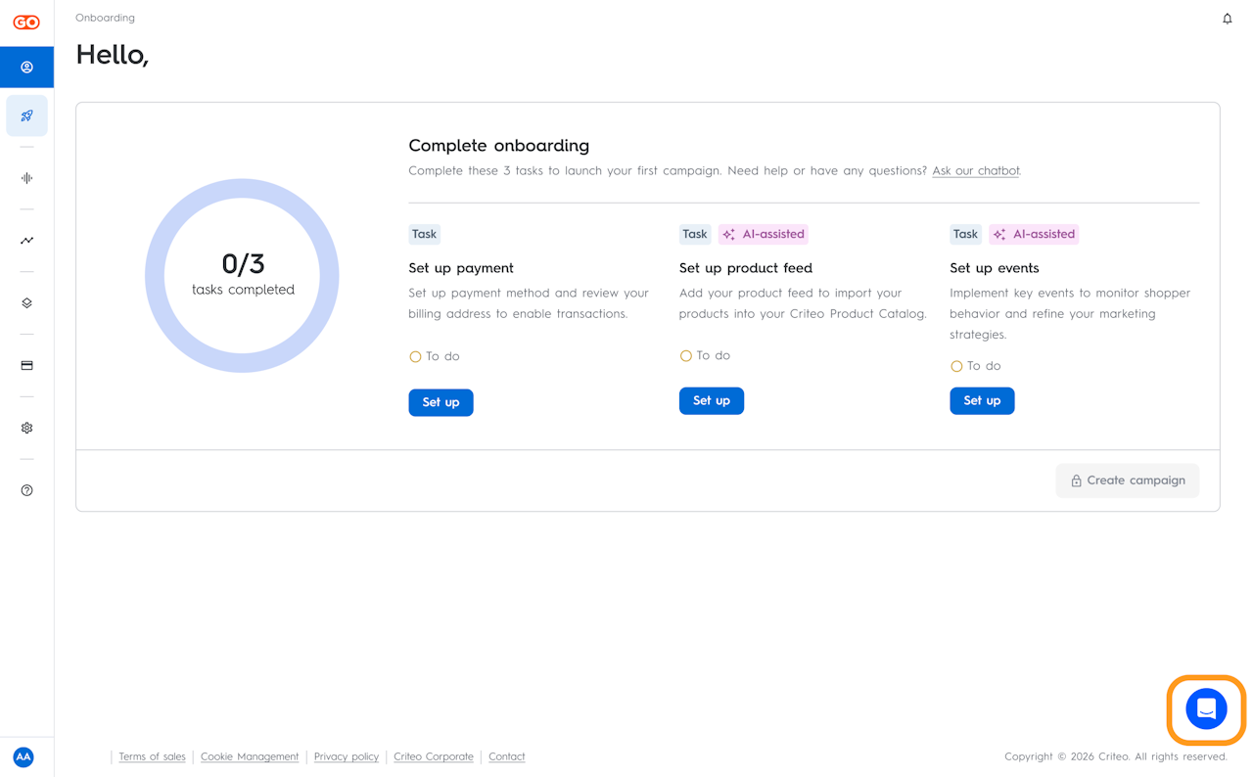Open the Cookie Management link
Image resolution: width=1253 pixels, height=777 pixels.
(250, 756)
